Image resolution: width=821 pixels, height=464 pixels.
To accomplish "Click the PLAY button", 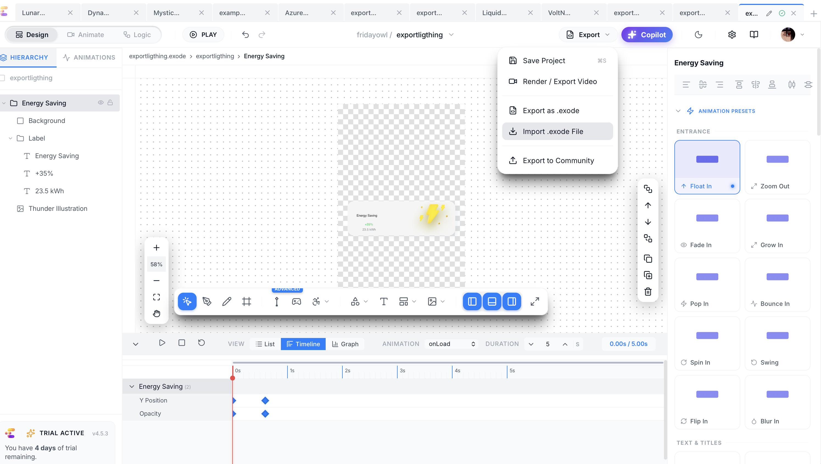I will pos(203,35).
